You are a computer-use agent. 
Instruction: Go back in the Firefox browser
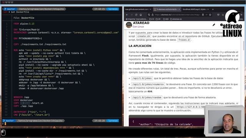tap(127, 15)
